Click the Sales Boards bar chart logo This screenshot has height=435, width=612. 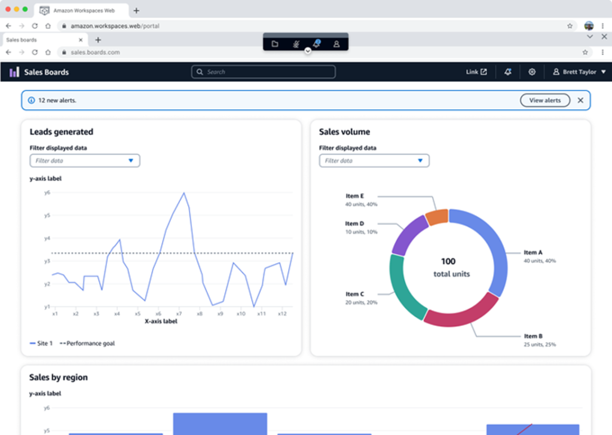click(x=14, y=72)
